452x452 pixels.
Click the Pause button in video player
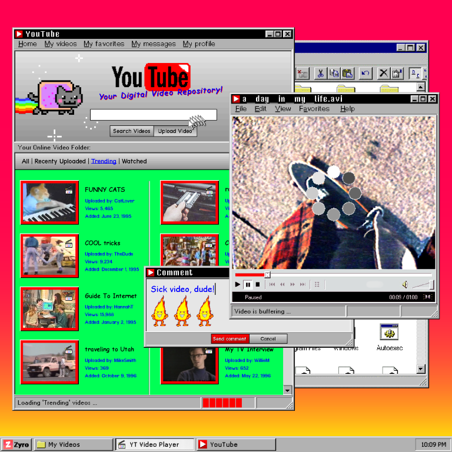[248, 284]
